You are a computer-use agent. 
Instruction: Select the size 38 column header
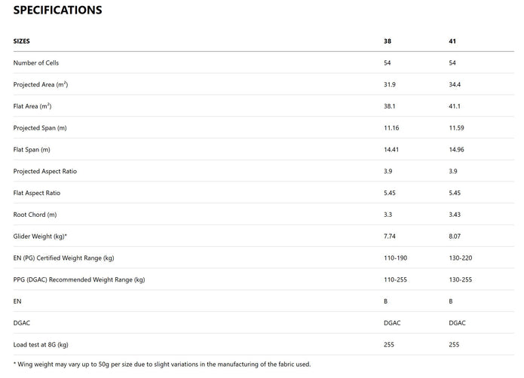coord(388,41)
